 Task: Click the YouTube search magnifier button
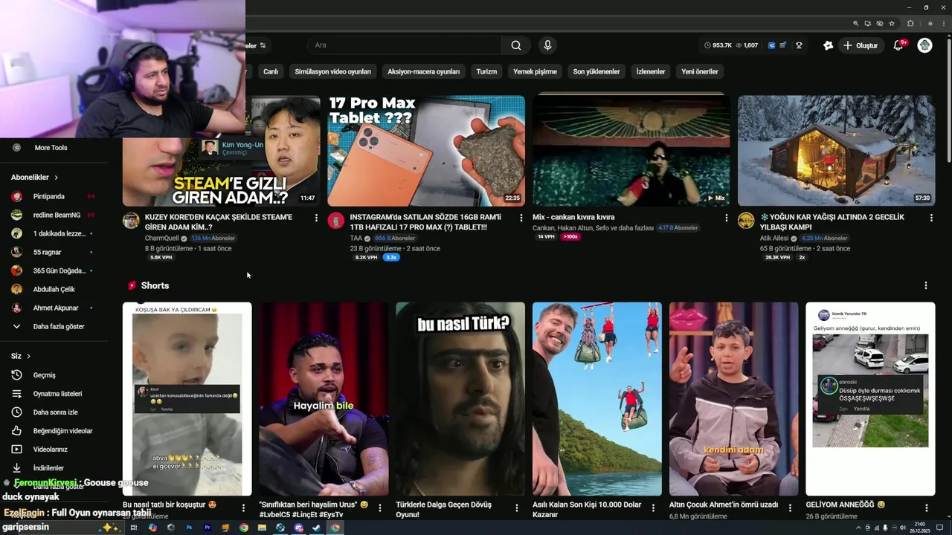tap(516, 45)
